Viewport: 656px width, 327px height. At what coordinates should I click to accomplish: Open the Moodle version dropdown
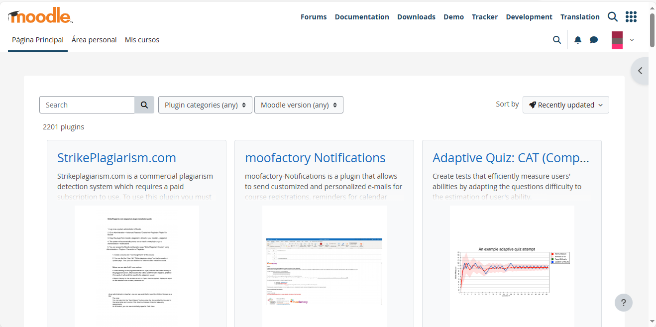299,105
